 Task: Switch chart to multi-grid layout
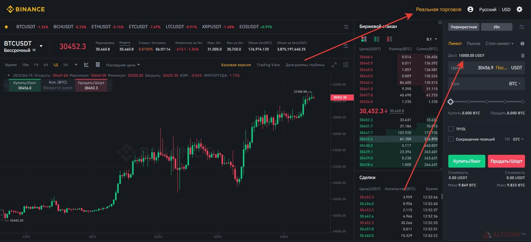pyautogui.click(x=346, y=65)
